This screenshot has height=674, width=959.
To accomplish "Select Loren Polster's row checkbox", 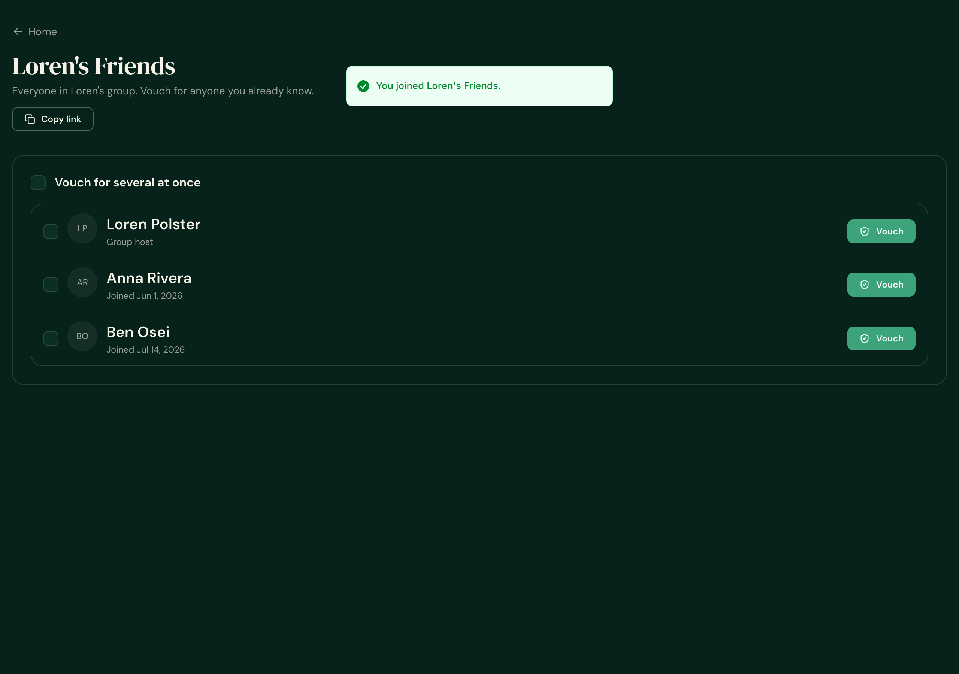I will (x=51, y=231).
